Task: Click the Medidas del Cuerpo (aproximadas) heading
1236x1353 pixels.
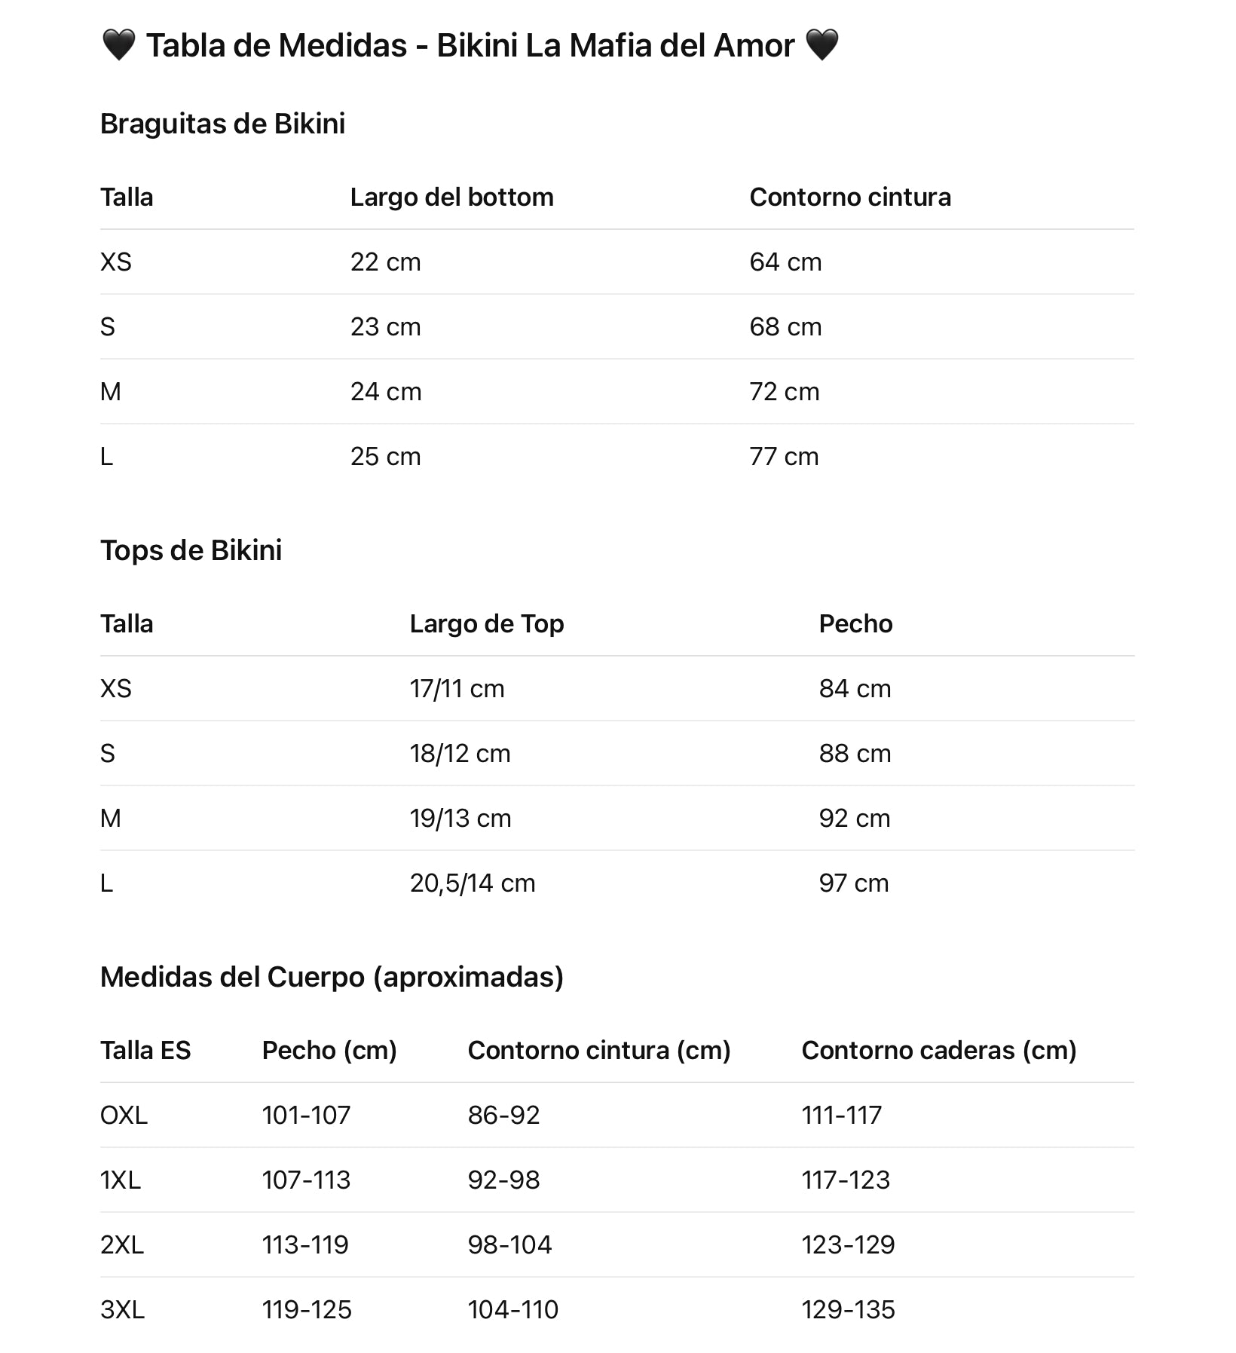Action: pyautogui.click(x=332, y=977)
